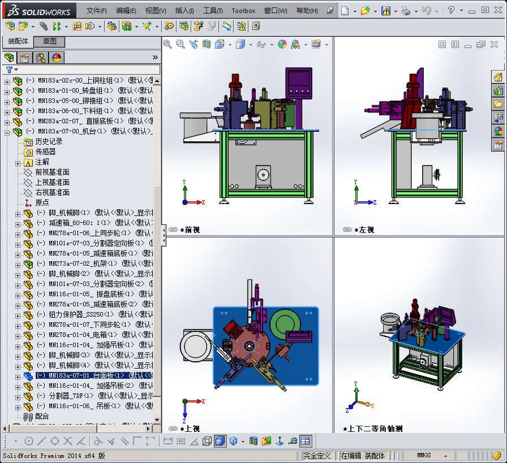Open the ConfigurationManager tab icon
The height and width of the screenshot is (463, 507).
tap(41, 58)
